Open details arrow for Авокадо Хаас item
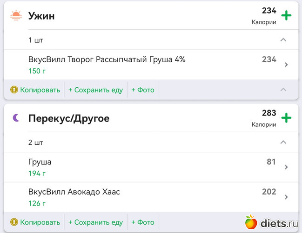The image size is (302, 233). pos(286,197)
